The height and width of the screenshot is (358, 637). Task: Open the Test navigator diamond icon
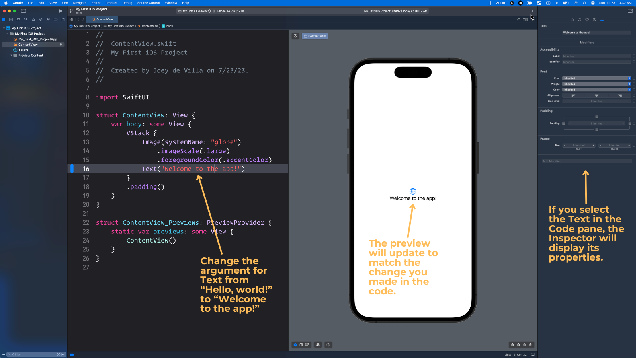[x=41, y=19]
